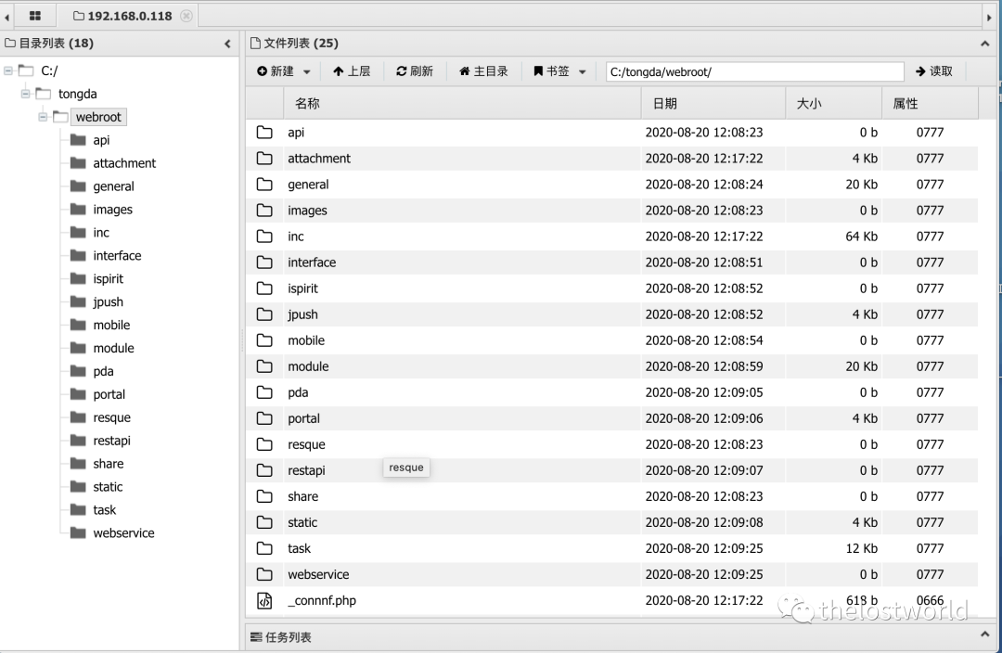
Task: Open the home grid icon tab
Action: pyautogui.click(x=35, y=16)
